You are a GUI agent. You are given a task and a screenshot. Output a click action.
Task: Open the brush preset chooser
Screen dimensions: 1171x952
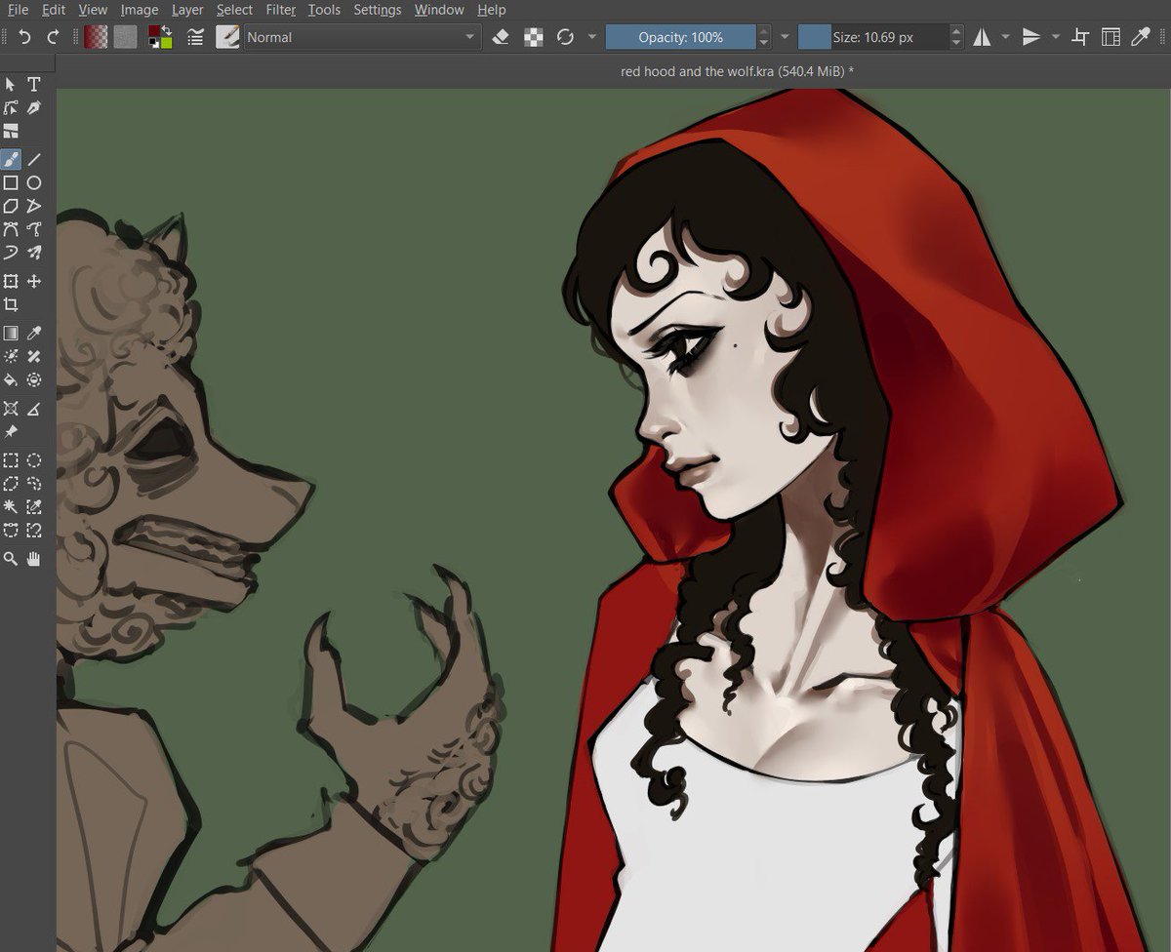227,37
